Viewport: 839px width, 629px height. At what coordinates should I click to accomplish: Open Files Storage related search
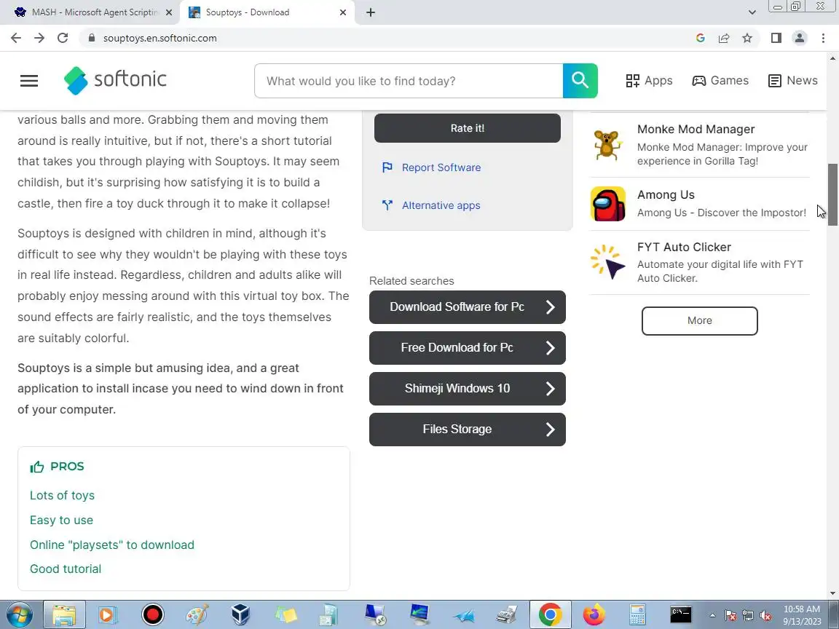467,429
